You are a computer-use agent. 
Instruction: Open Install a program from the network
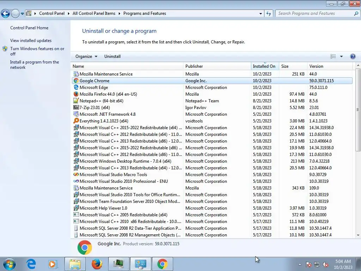(35, 65)
